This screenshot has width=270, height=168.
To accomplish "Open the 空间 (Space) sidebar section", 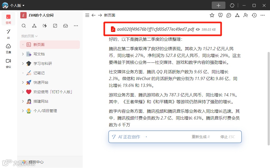I will tap(8, 19).
